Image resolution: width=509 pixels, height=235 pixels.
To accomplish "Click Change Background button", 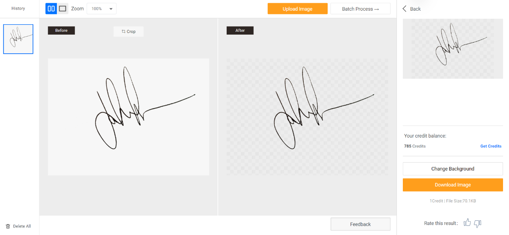I will [453, 169].
